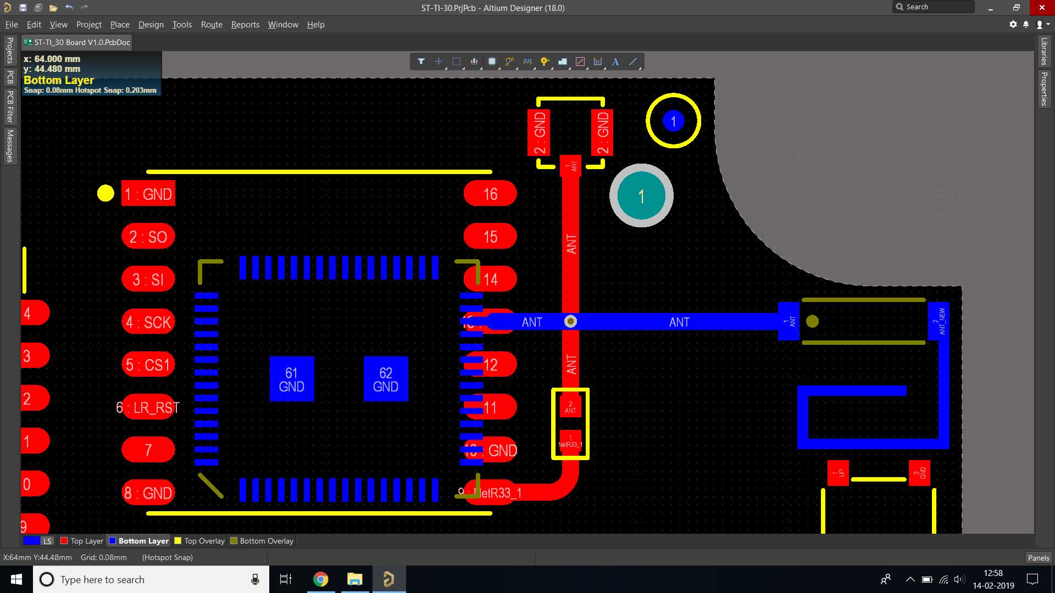Expand Windows system tray hidden icons

pyautogui.click(x=910, y=579)
